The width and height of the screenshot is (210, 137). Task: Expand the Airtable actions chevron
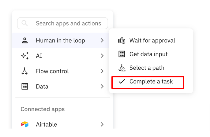click(x=102, y=124)
